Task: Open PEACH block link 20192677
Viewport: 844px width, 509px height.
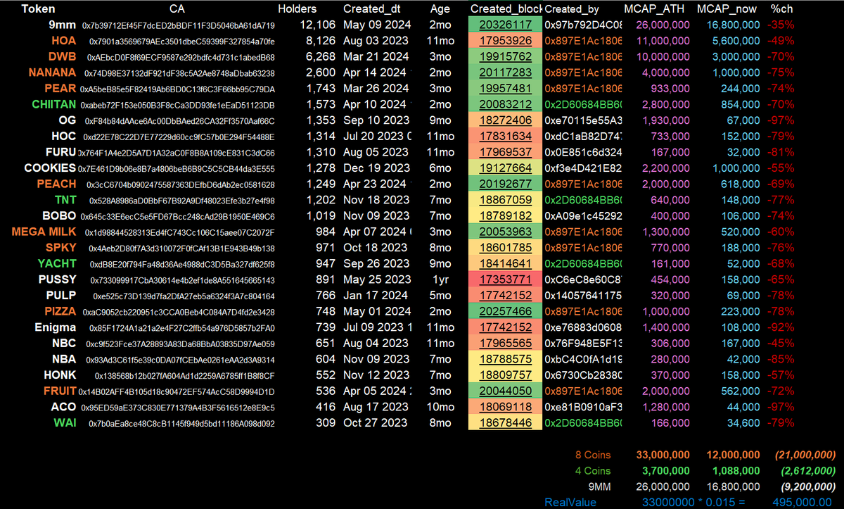Action: click(x=505, y=184)
